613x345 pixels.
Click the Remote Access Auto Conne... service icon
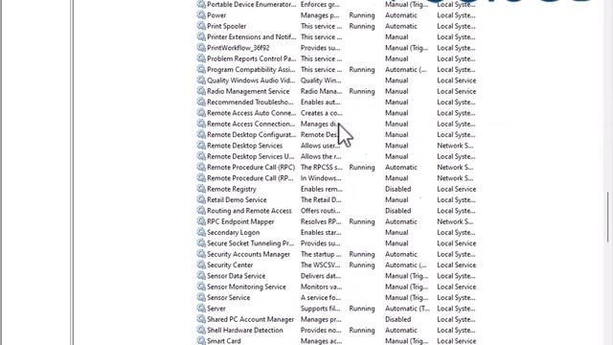[201, 113]
